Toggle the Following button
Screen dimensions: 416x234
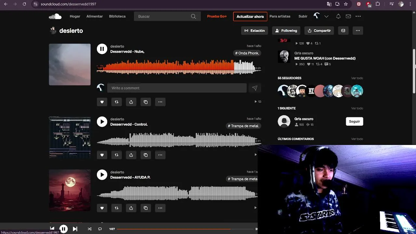(x=286, y=31)
